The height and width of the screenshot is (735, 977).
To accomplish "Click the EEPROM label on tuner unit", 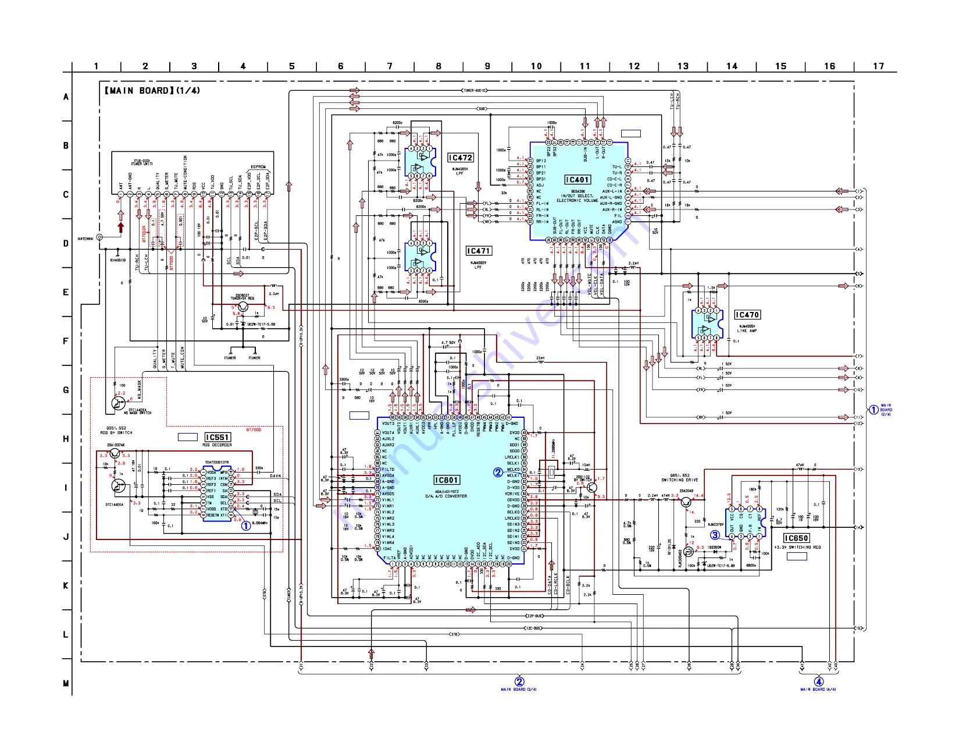I will [x=258, y=167].
